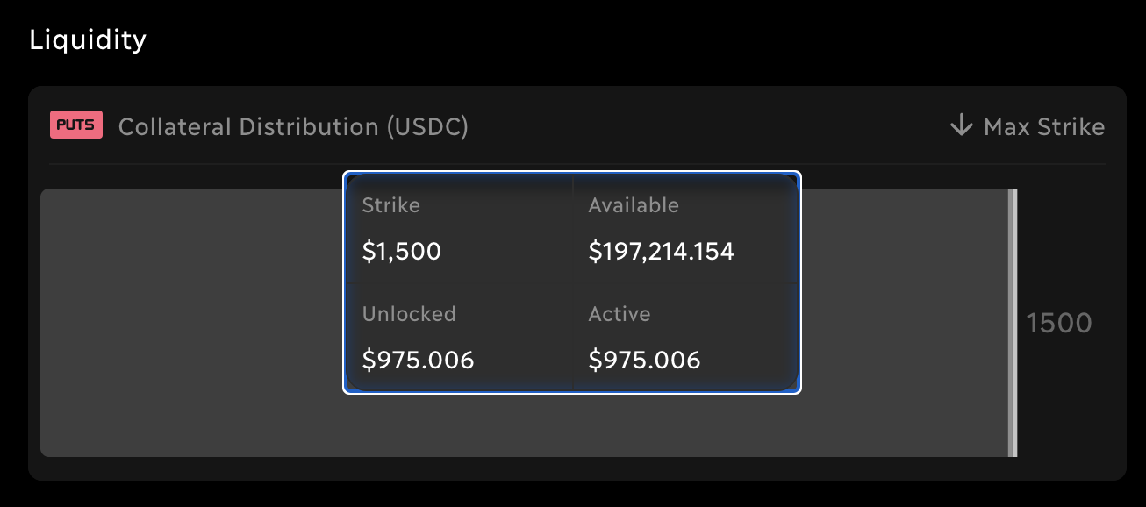Click the down arrow sort icon
The width and height of the screenshot is (1146, 507).
pos(962,126)
